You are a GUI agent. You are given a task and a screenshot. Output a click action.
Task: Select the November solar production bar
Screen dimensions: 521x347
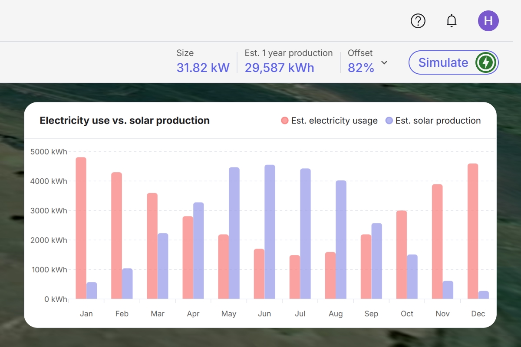tap(448, 290)
